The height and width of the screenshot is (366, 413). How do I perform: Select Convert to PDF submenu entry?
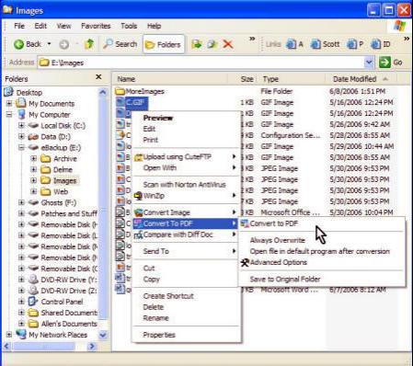(x=273, y=223)
